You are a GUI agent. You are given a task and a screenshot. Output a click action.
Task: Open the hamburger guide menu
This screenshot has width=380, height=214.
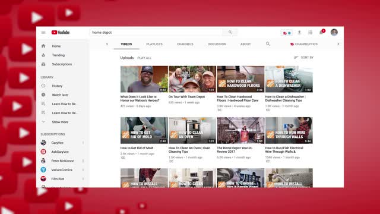coord(43,32)
